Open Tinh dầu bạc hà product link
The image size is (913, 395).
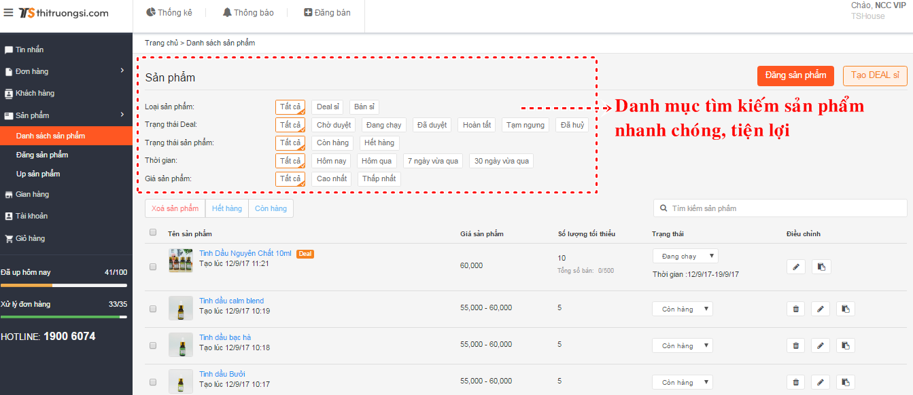pos(225,337)
